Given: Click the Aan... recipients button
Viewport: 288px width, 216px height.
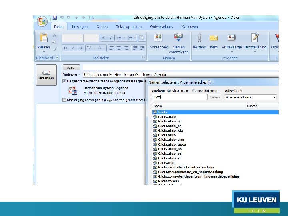Looking at the screenshot, I should tap(71, 68).
